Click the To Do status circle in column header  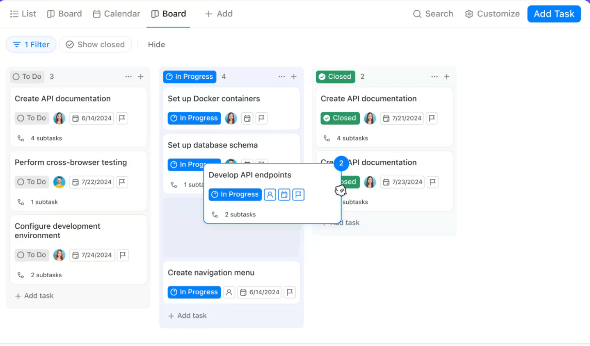click(x=16, y=77)
